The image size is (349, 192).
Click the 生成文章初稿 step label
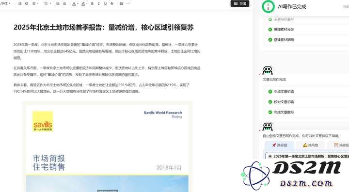point(284,92)
